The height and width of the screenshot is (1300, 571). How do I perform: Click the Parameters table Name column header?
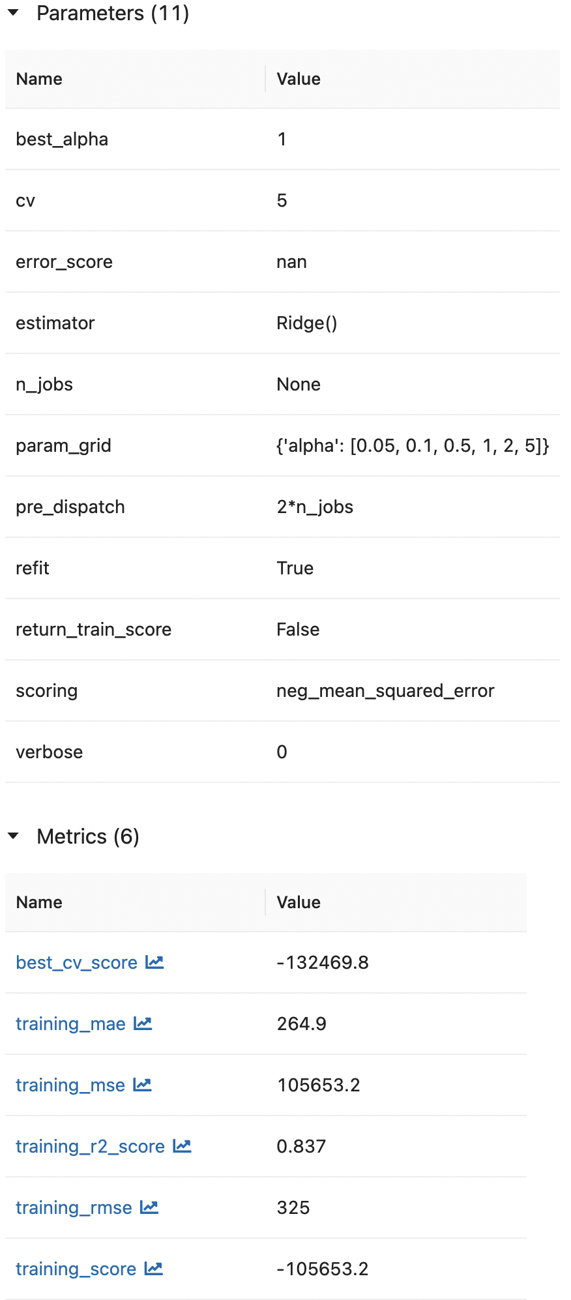click(39, 79)
